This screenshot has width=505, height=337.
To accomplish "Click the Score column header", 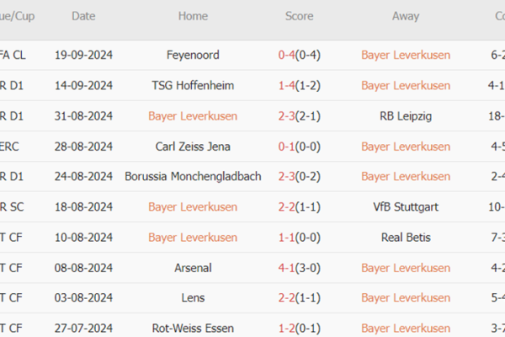I will [299, 16].
